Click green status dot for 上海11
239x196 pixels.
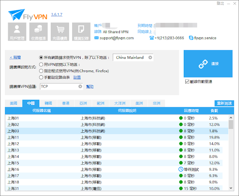181,137
